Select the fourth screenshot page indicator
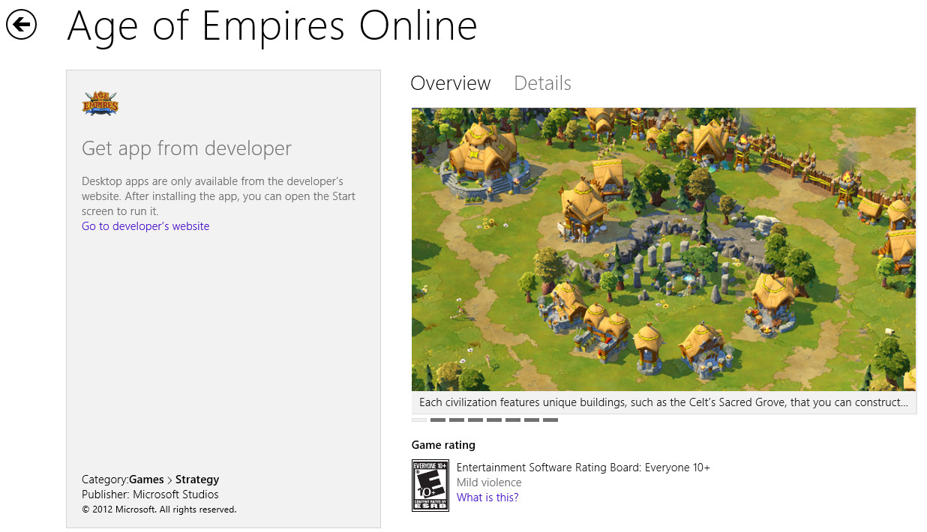This screenshot has width=927, height=532. coord(475,420)
